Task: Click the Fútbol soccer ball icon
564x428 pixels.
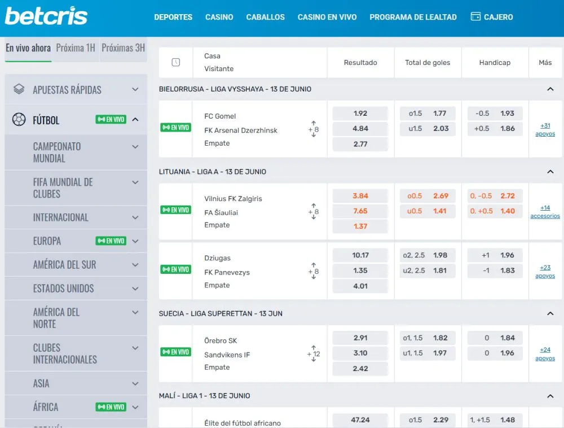Action: coord(19,120)
